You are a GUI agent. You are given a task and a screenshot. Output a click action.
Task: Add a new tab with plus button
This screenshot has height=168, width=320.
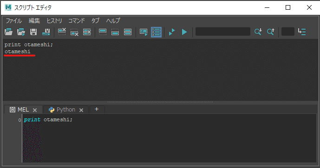pos(97,109)
